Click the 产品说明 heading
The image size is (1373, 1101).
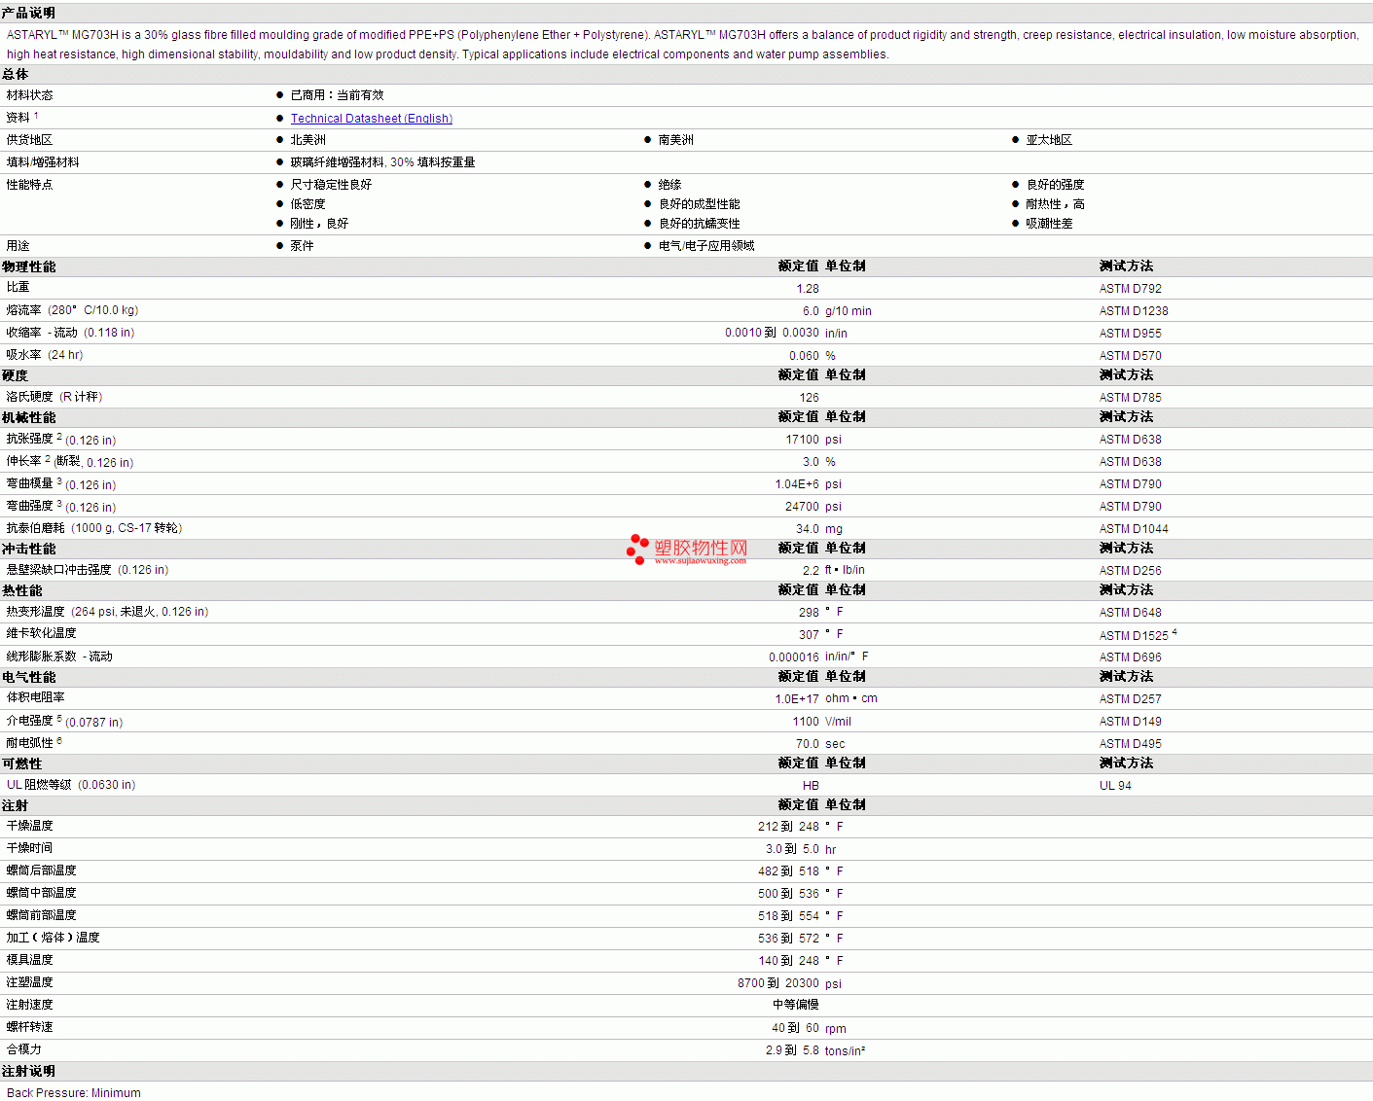[29, 13]
